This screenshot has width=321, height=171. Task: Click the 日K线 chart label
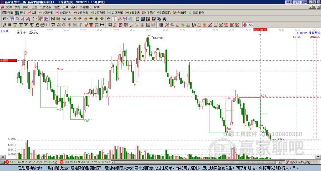5,31
